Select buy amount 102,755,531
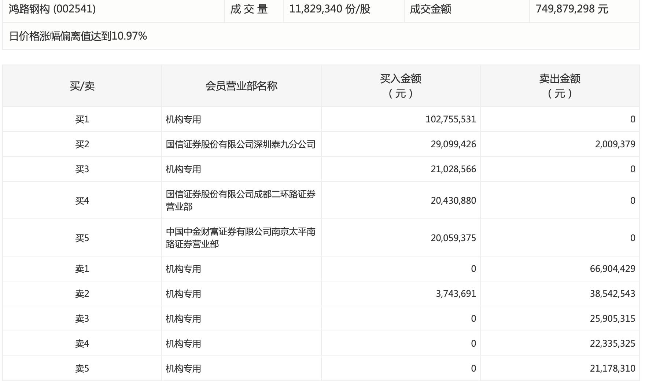Screen dimensions: 645x387 pyautogui.click(x=451, y=119)
